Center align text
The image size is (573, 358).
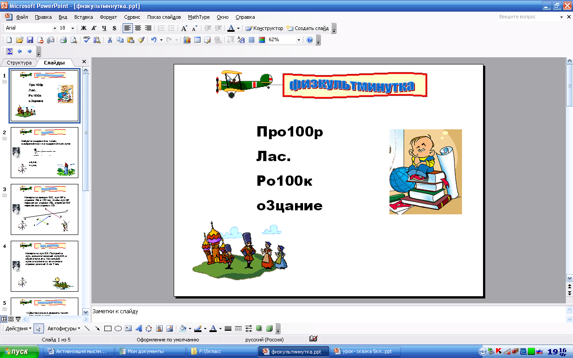[138, 28]
